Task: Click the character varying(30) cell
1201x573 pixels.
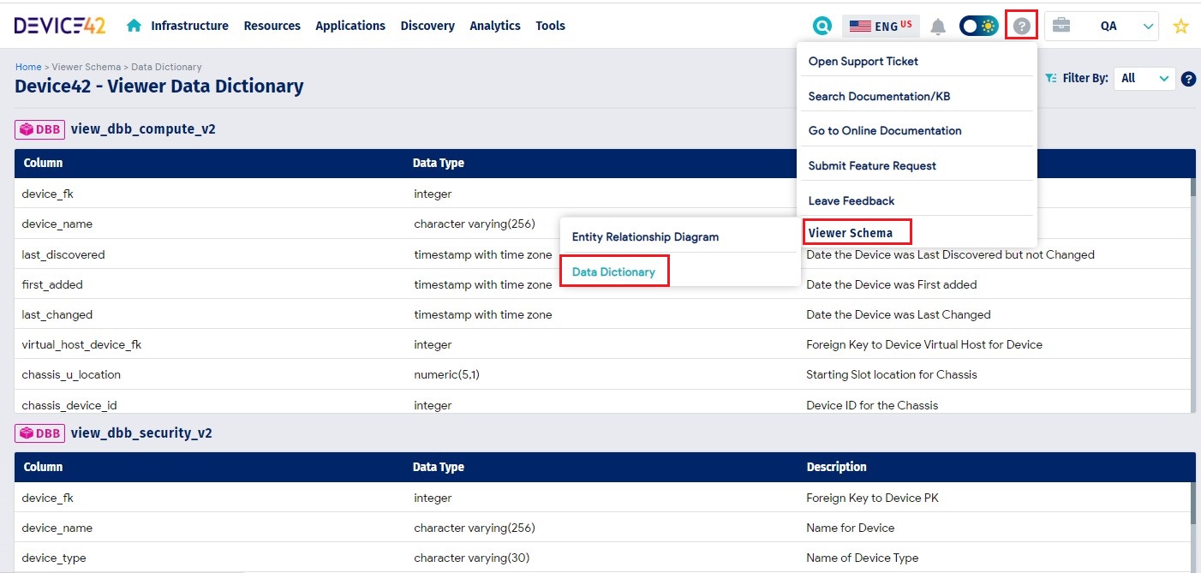Action: [x=472, y=558]
